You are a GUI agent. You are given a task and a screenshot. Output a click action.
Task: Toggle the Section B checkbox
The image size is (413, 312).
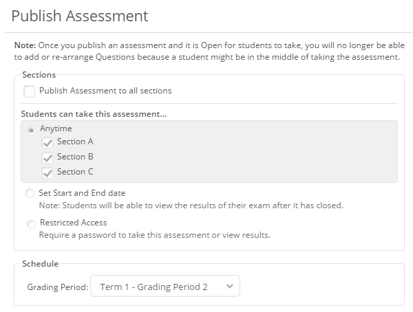pos(47,157)
